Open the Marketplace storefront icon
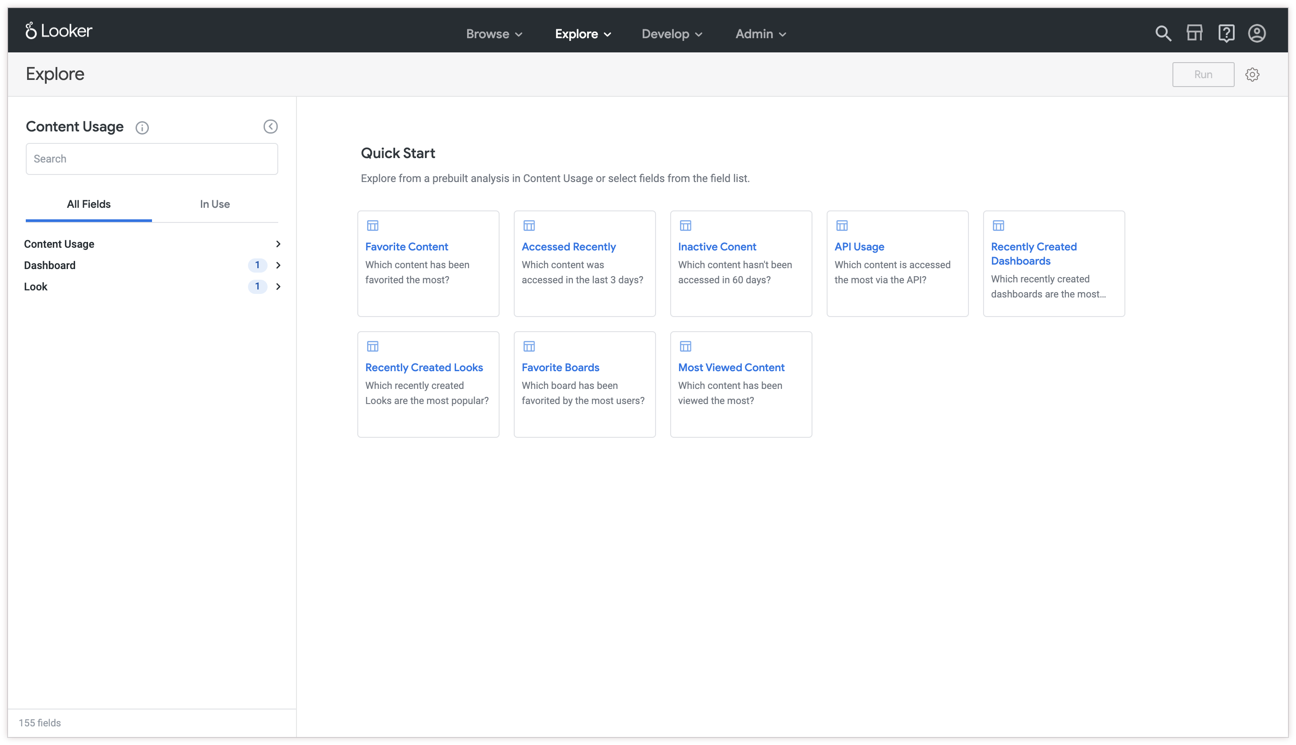1296x745 pixels. click(x=1194, y=34)
